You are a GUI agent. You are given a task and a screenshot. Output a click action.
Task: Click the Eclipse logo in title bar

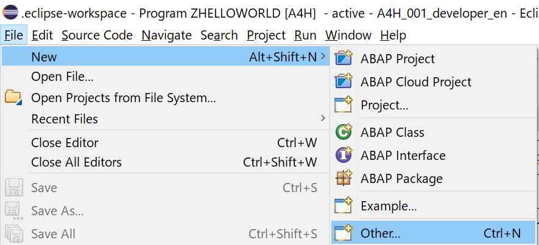[10, 12]
